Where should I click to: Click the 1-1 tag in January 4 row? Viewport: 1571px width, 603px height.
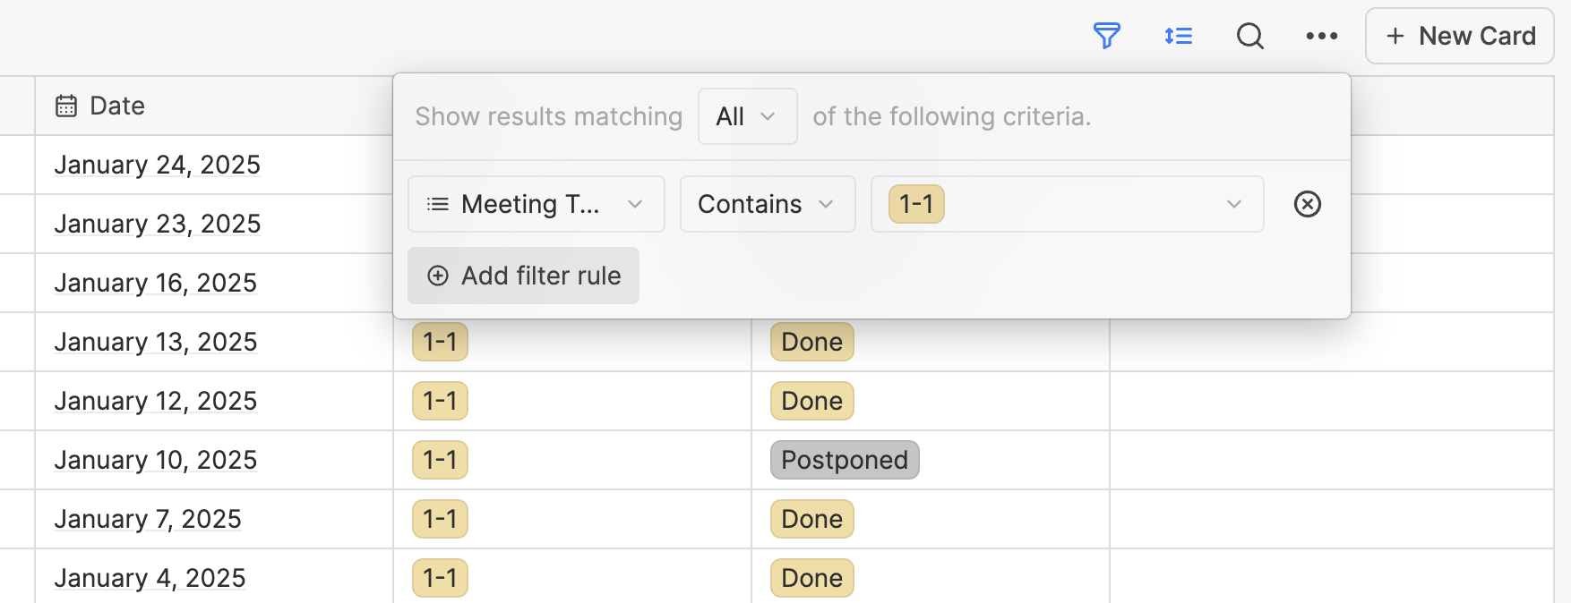coord(440,578)
